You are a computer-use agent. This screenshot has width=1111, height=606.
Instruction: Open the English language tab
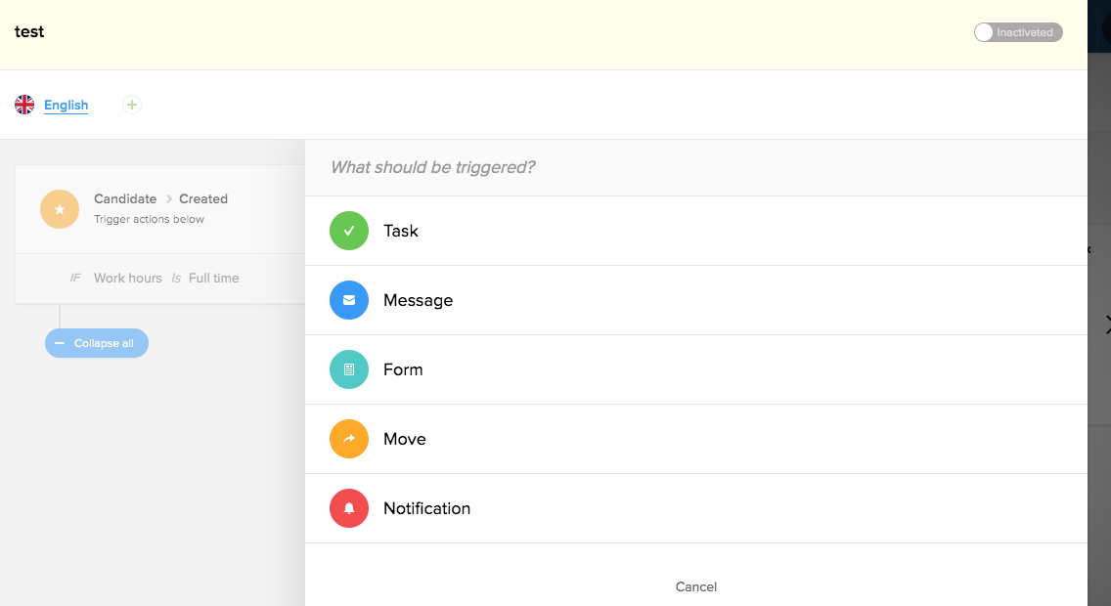tap(67, 105)
